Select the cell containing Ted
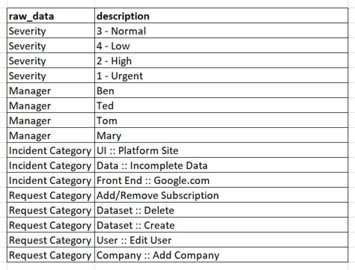355x270 pixels. click(222, 105)
